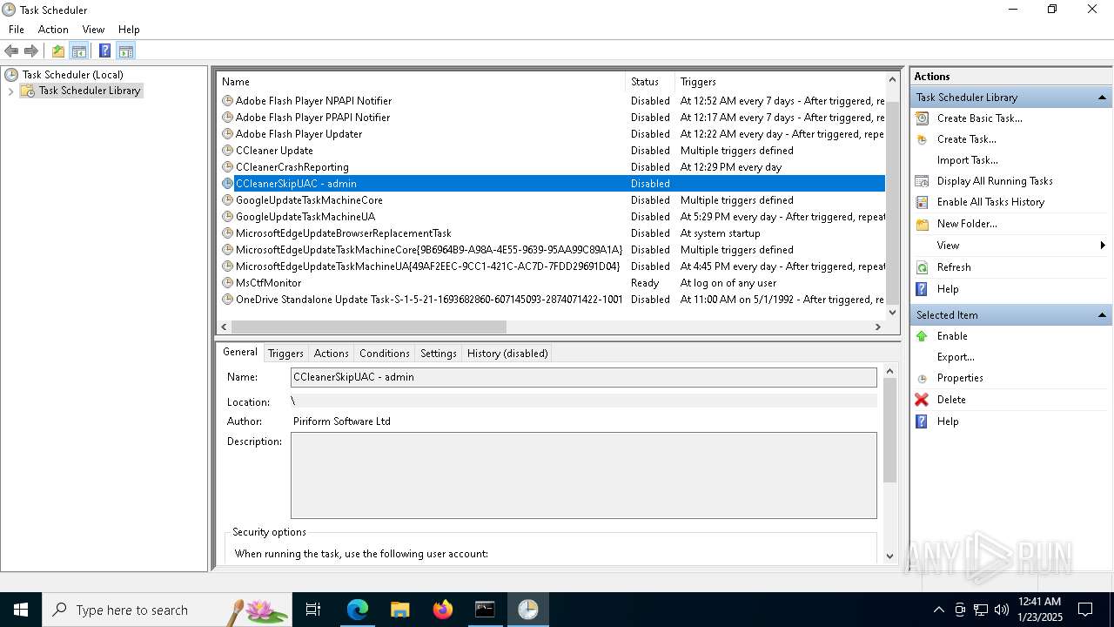Toggle the Action pane toolbar icon
Viewport: 1114px width, 627px height.
pos(126,51)
